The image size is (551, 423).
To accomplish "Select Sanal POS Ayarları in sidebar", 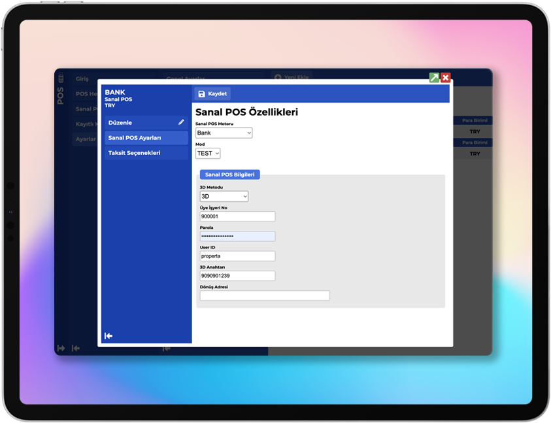I will [x=145, y=137].
